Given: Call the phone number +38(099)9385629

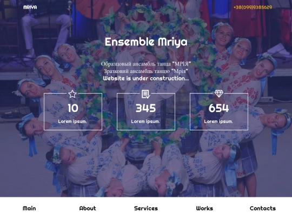Looking at the screenshot, I should point(253,7).
